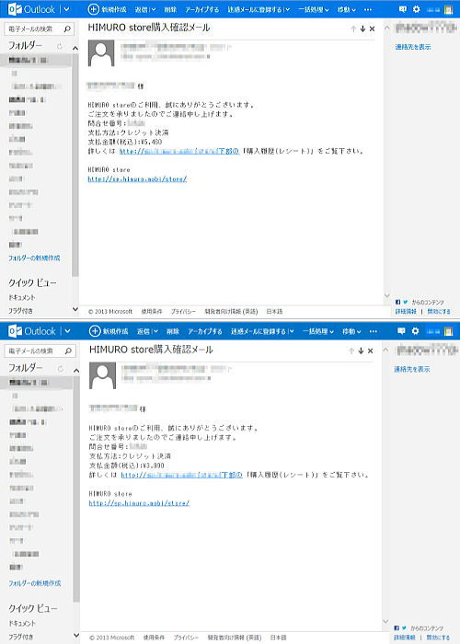
Task: Click the new mail plus icon in top toolbar
Action: [94, 9]
